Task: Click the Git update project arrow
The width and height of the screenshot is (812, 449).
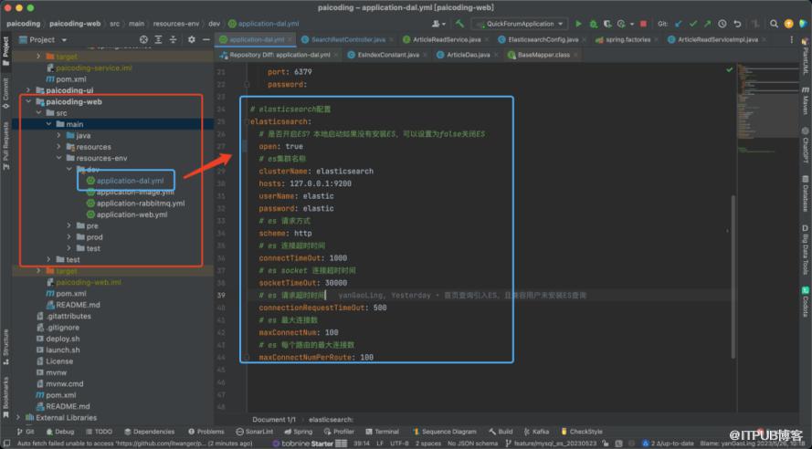Action: tap(680, 24)
